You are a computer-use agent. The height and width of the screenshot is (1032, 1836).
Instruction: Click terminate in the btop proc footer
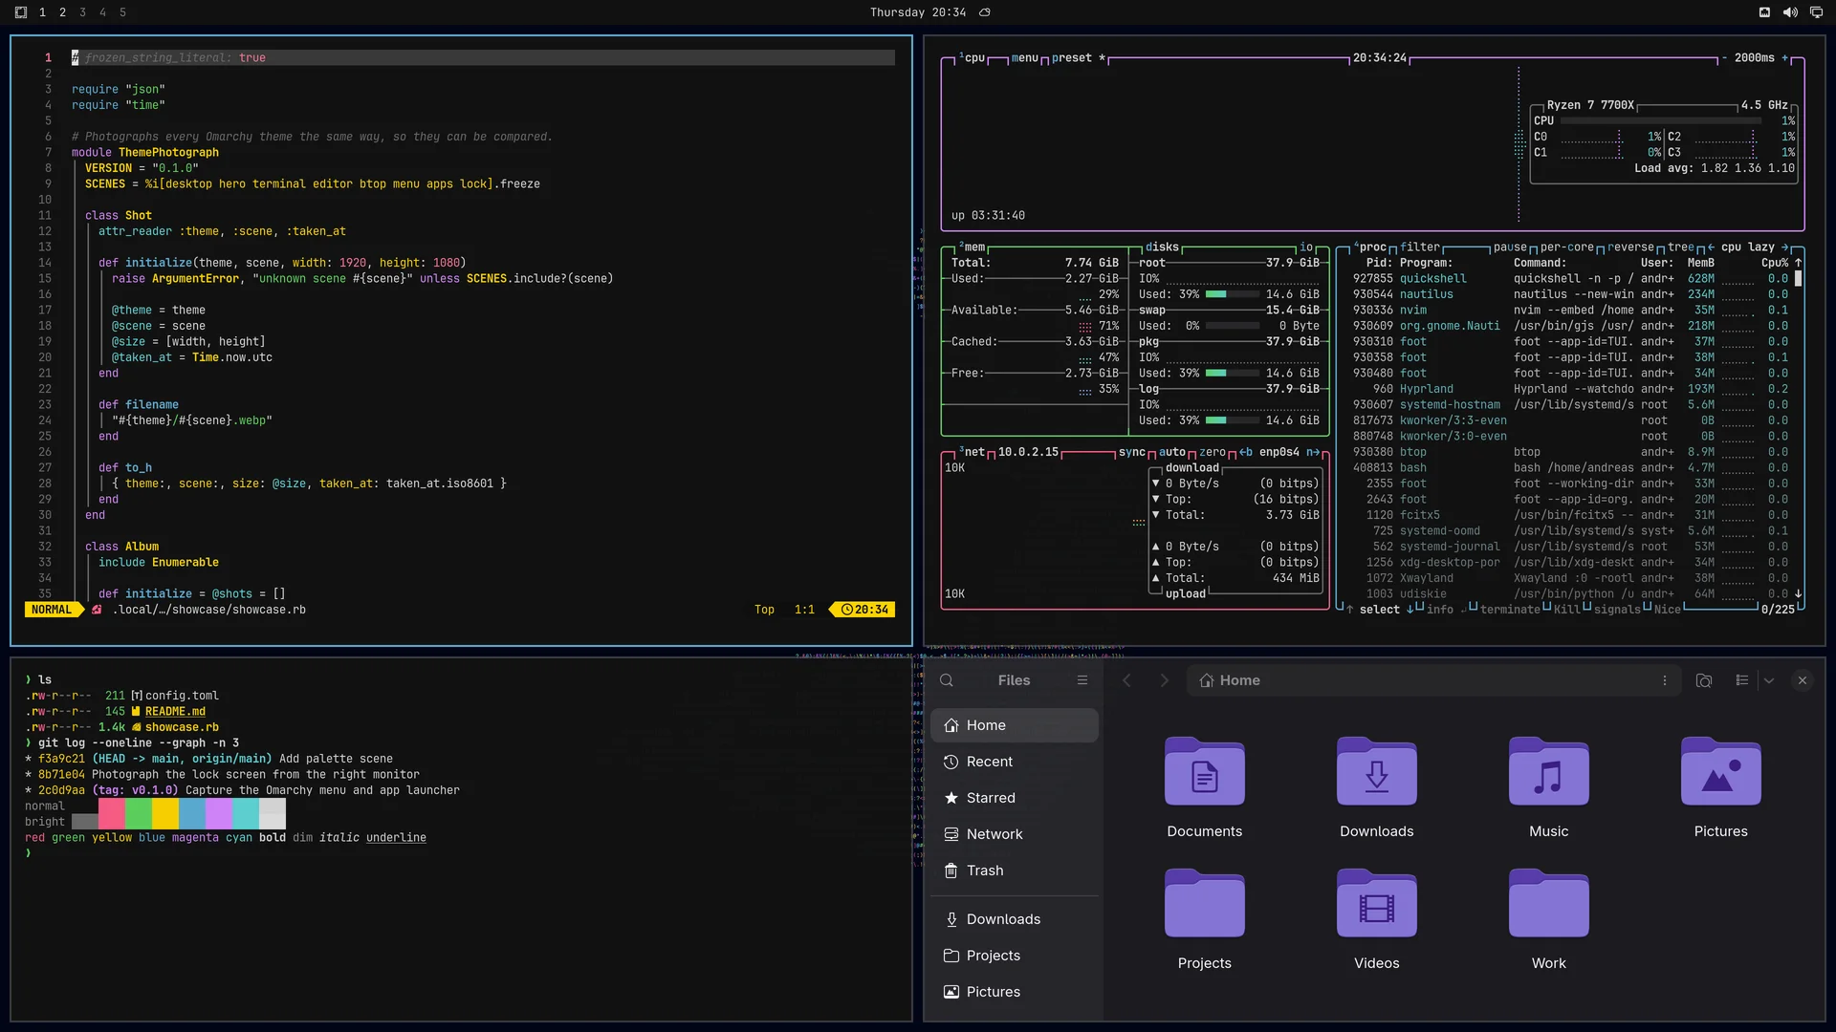point(1510,610)
